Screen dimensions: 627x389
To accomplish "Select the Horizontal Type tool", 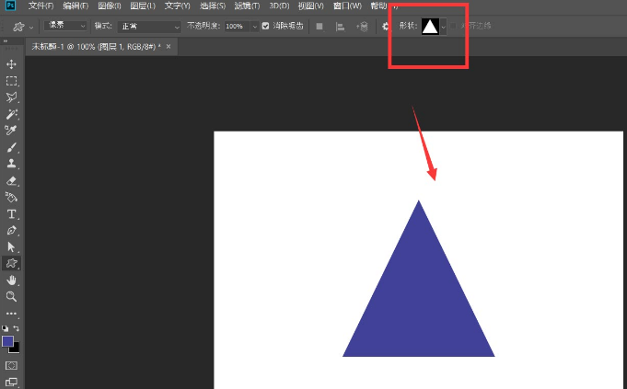I will (x=11, y=213).
